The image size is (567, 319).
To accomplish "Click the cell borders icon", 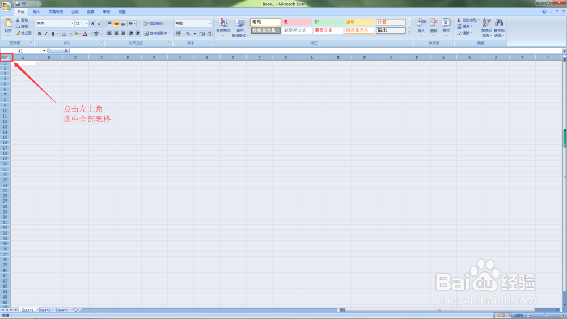I will click(64, 33).
